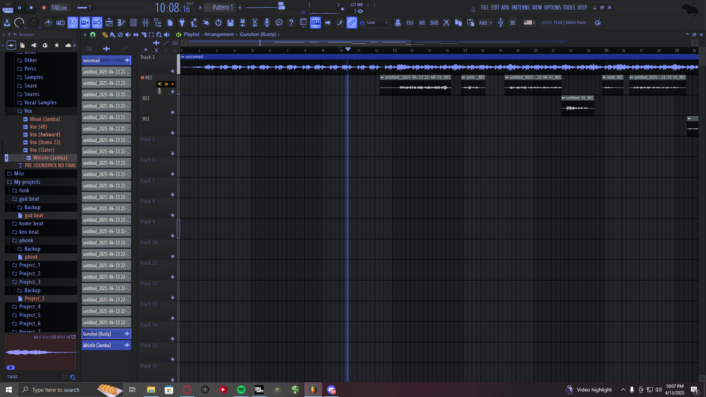706x397 pixels.
Task: Select the Paint brush tool in playlist
Action: (x=113, y=35)
